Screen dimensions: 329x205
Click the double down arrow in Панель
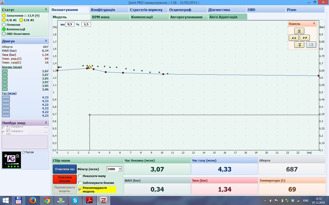299,44
